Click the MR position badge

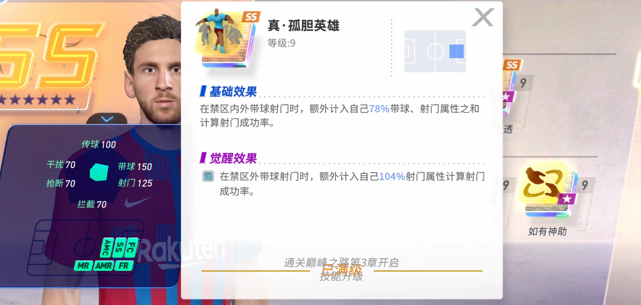tap(84, 266)
